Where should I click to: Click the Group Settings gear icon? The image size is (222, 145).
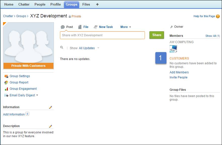coord(6,76)
